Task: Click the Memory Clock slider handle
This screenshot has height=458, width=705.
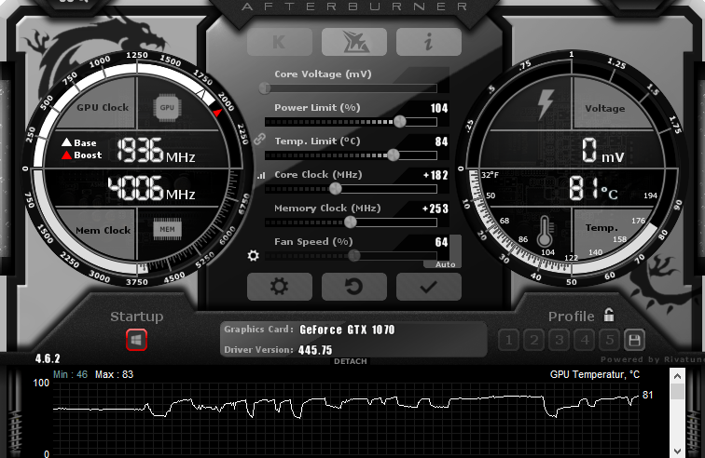Action: click(x=351, y=222)
